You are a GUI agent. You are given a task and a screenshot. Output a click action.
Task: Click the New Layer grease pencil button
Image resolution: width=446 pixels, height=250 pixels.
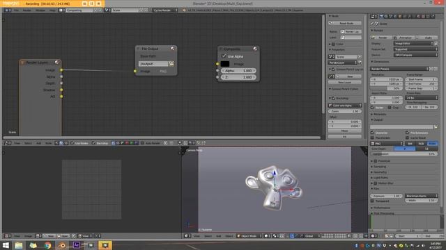(345, 82)
